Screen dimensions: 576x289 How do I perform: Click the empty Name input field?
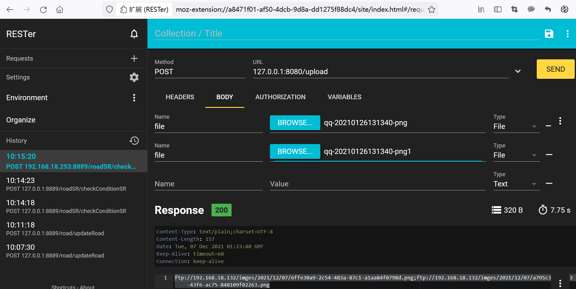click(208, 184)
